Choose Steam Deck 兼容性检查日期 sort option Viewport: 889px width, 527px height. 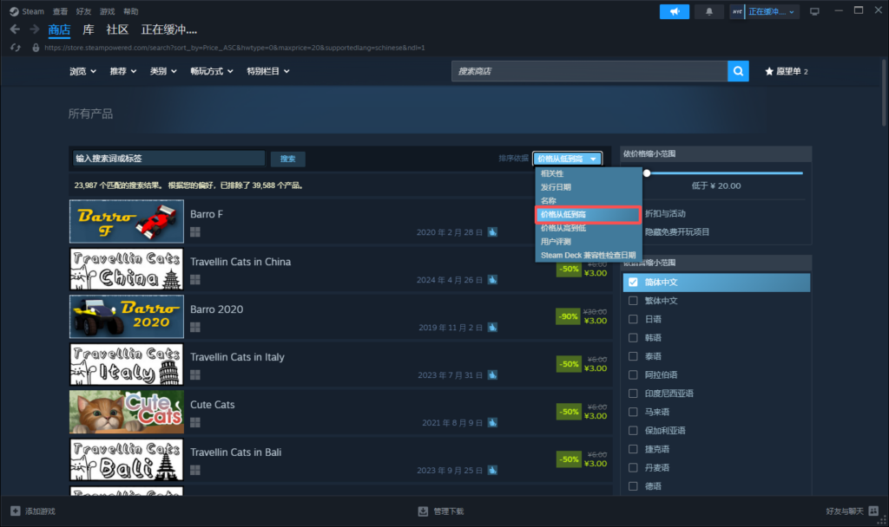point(589,256)
